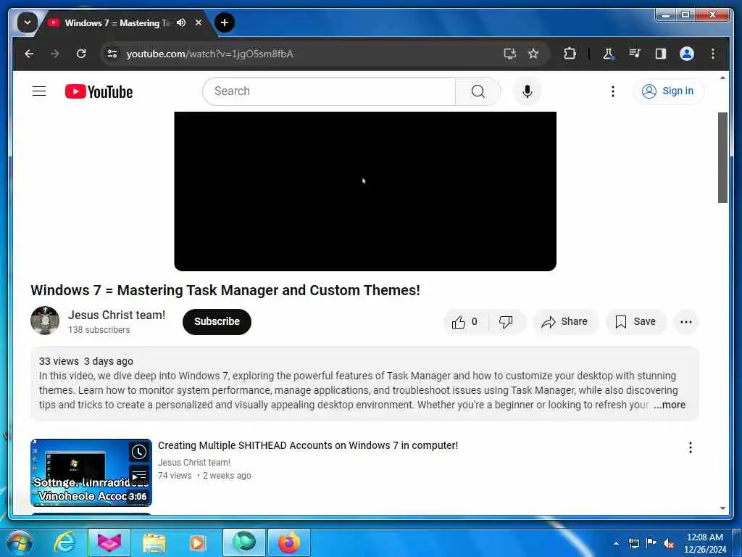Click the page vertical scrollbar thumb
742x557 pixels.
click(722, 157)
